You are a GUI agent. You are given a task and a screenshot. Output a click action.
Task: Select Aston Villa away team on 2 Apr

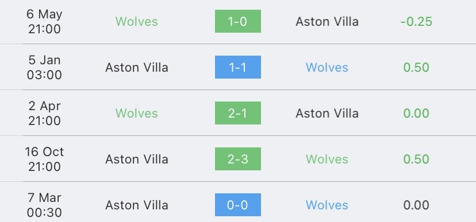point(327,113)
